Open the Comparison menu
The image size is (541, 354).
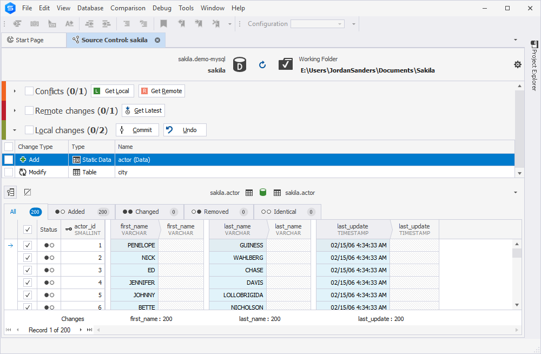point(128,8)
